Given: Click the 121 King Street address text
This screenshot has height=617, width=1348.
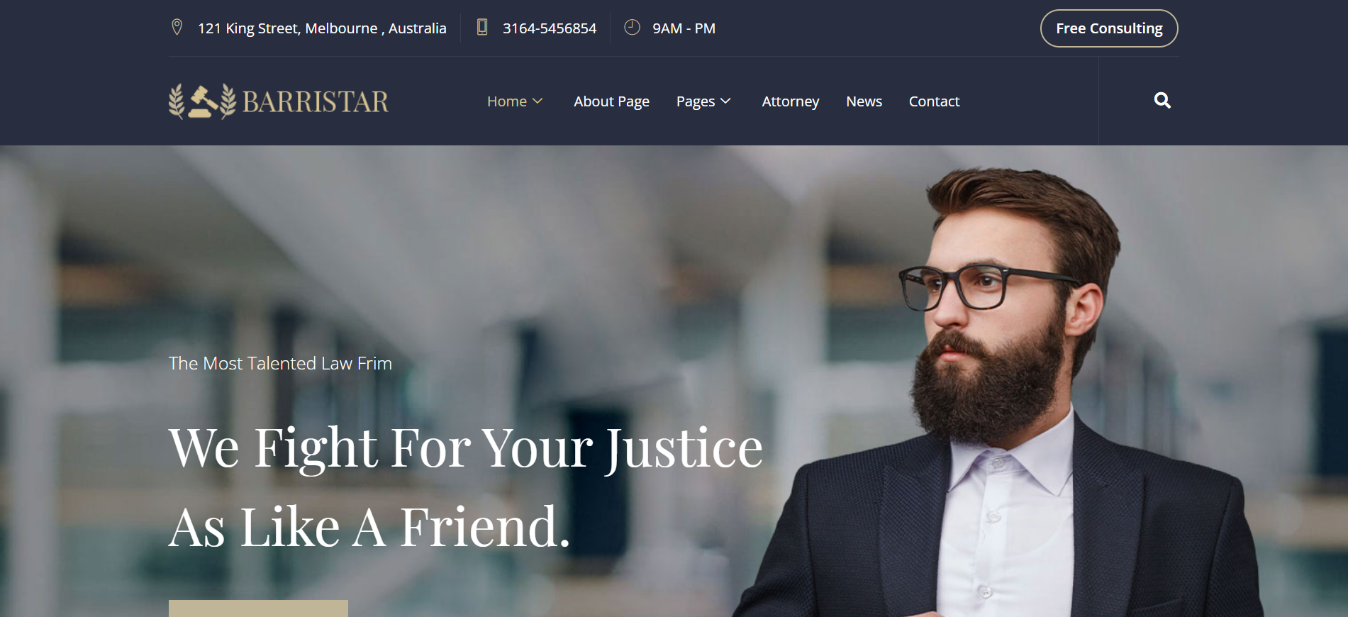Looking at the screenshot, I should [322, 28].
